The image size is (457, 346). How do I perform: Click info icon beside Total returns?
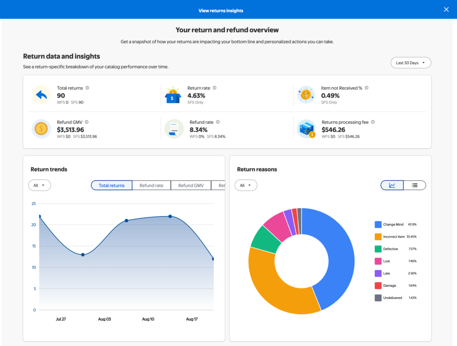tap(87, 88)
